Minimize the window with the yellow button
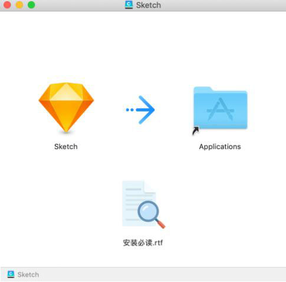This screenshot has width=286, height=282. [x=19, y=5]
